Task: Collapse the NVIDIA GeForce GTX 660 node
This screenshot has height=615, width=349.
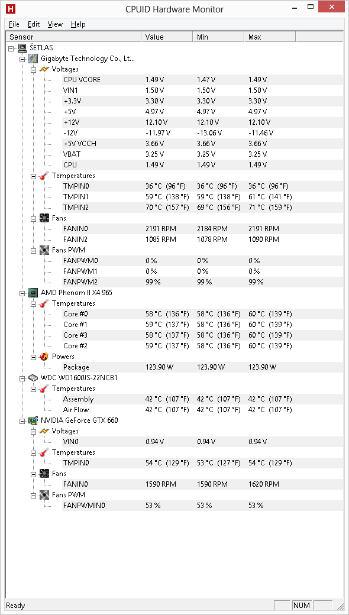Action: (22, 420)
